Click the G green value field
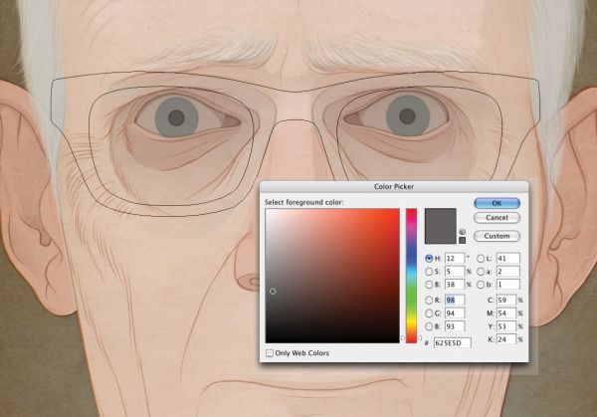Image resolution: width=597 pixels, height=417 pixels. point(455,313)
